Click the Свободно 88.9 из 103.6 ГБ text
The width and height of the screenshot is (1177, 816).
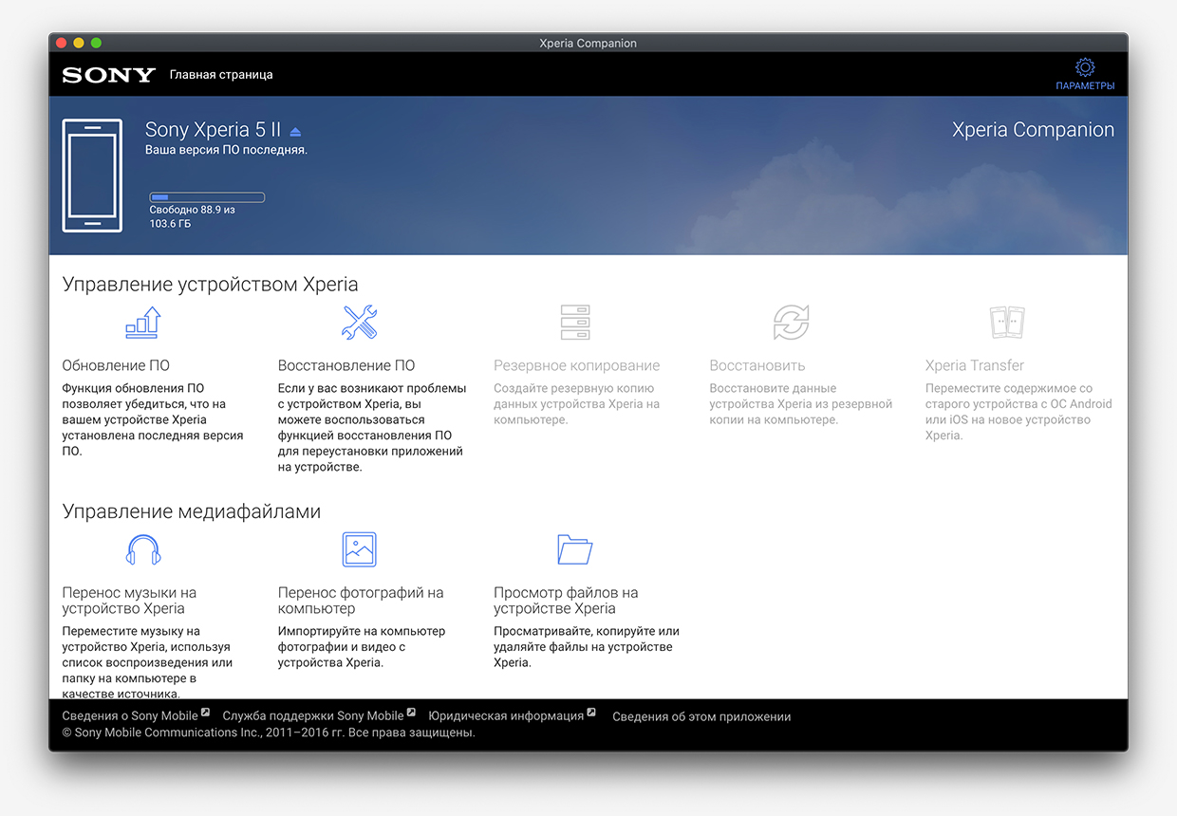click(x=192, y=216)
